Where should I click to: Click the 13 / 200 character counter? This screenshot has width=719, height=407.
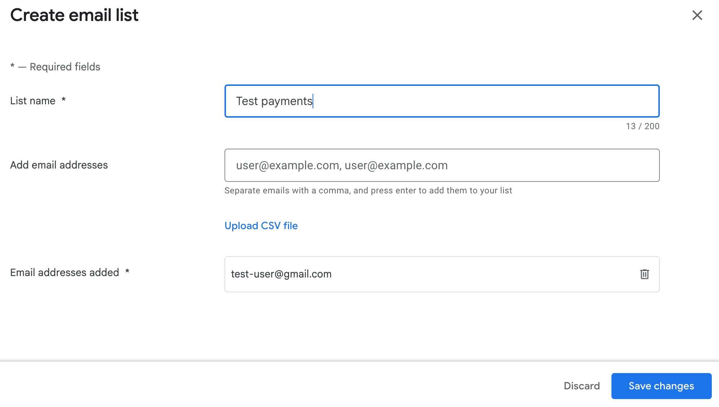[x=642, y=126]
